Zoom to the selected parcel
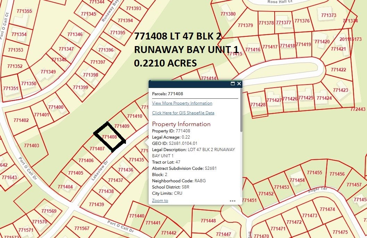The image size is (367, 238). pyautogui.click(x=160, y=200)
